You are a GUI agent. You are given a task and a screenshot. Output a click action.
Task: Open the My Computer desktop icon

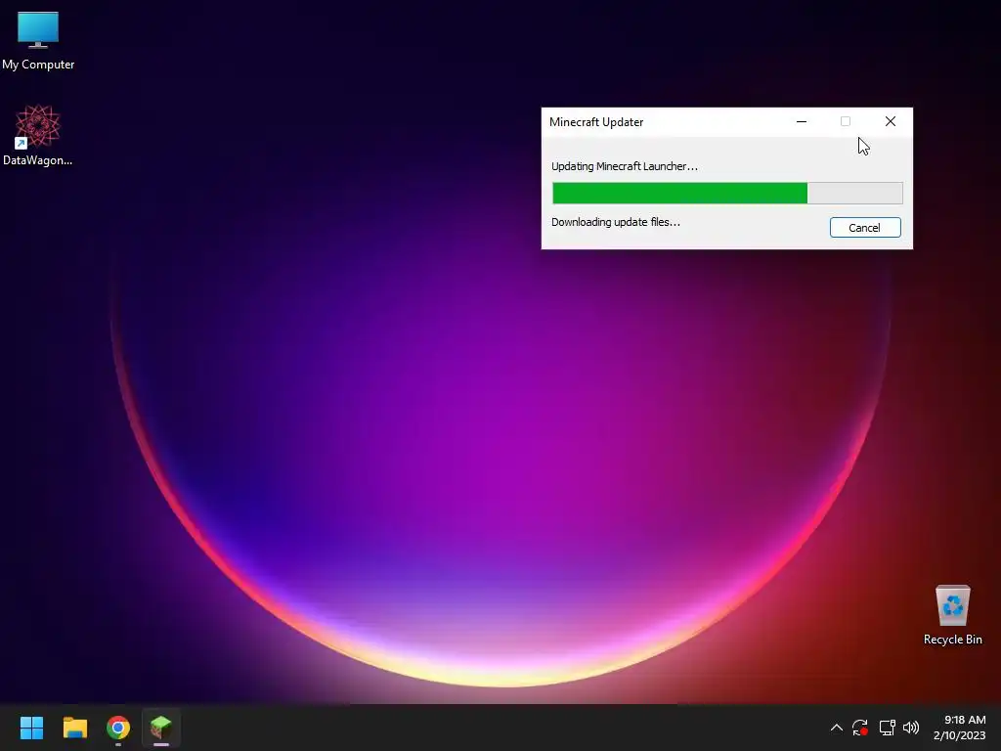click(x=38, y=41)
